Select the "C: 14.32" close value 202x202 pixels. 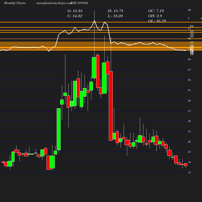[x=75, y=16]
